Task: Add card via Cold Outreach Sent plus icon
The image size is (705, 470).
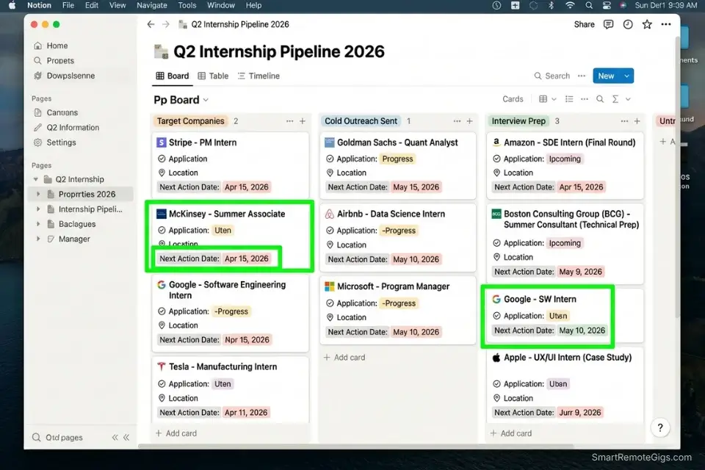Action: [x=469, y=121]
